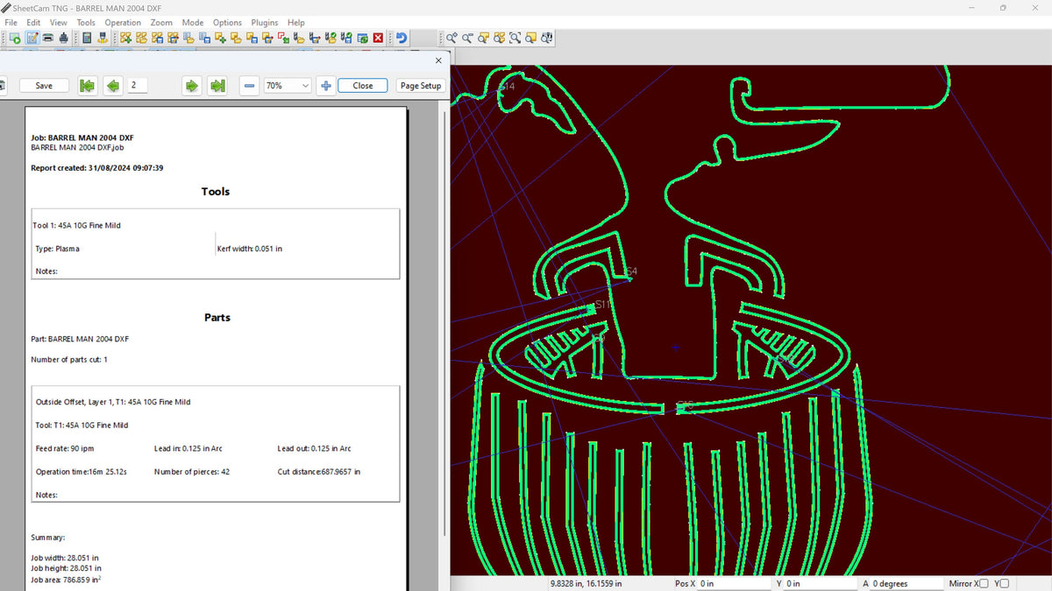Go to next page of the report preview

pyautogui.click(x=192, y=85)
